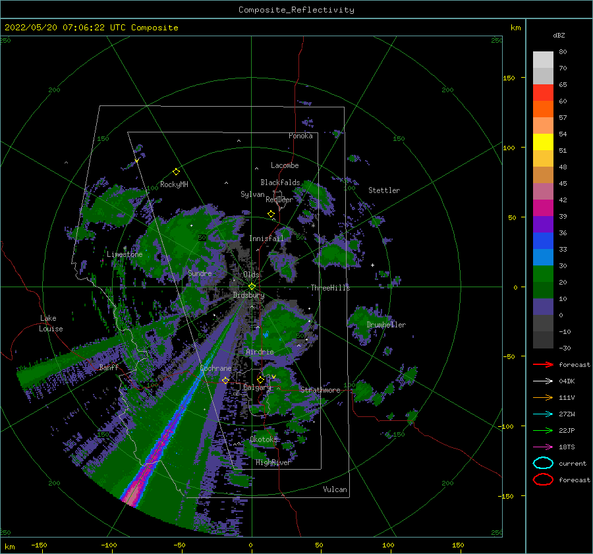Click the Calgary city label
This screenshot has width=593, height=554.
257,387
